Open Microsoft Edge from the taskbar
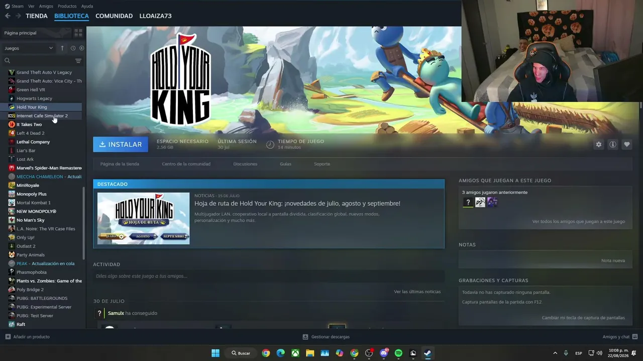 pos(280,353)
